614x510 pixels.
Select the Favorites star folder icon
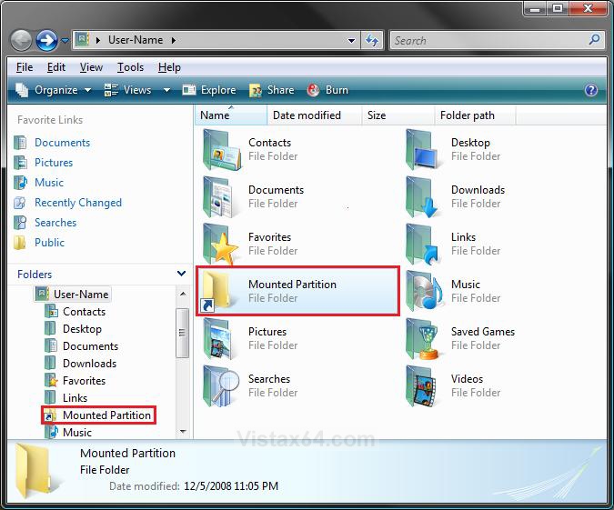pos(221,245)
